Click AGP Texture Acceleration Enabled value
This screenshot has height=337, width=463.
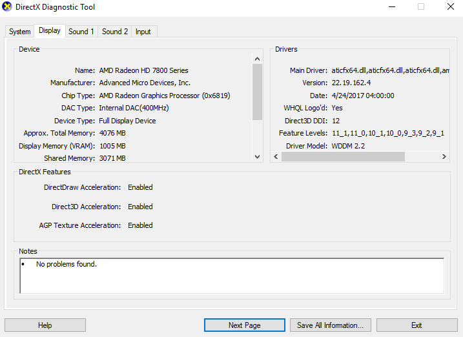click(140, 225)
